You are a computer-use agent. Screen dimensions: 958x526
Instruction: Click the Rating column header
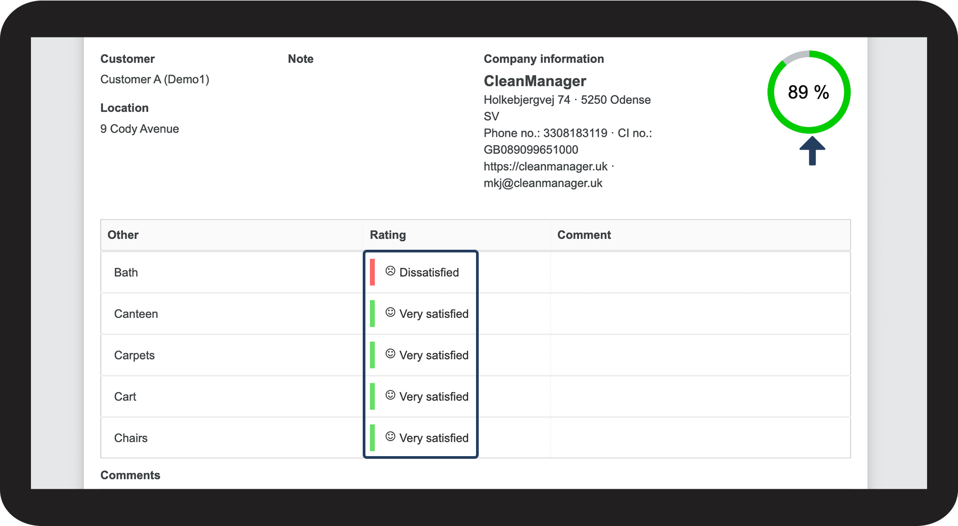(x=388, y=235)
